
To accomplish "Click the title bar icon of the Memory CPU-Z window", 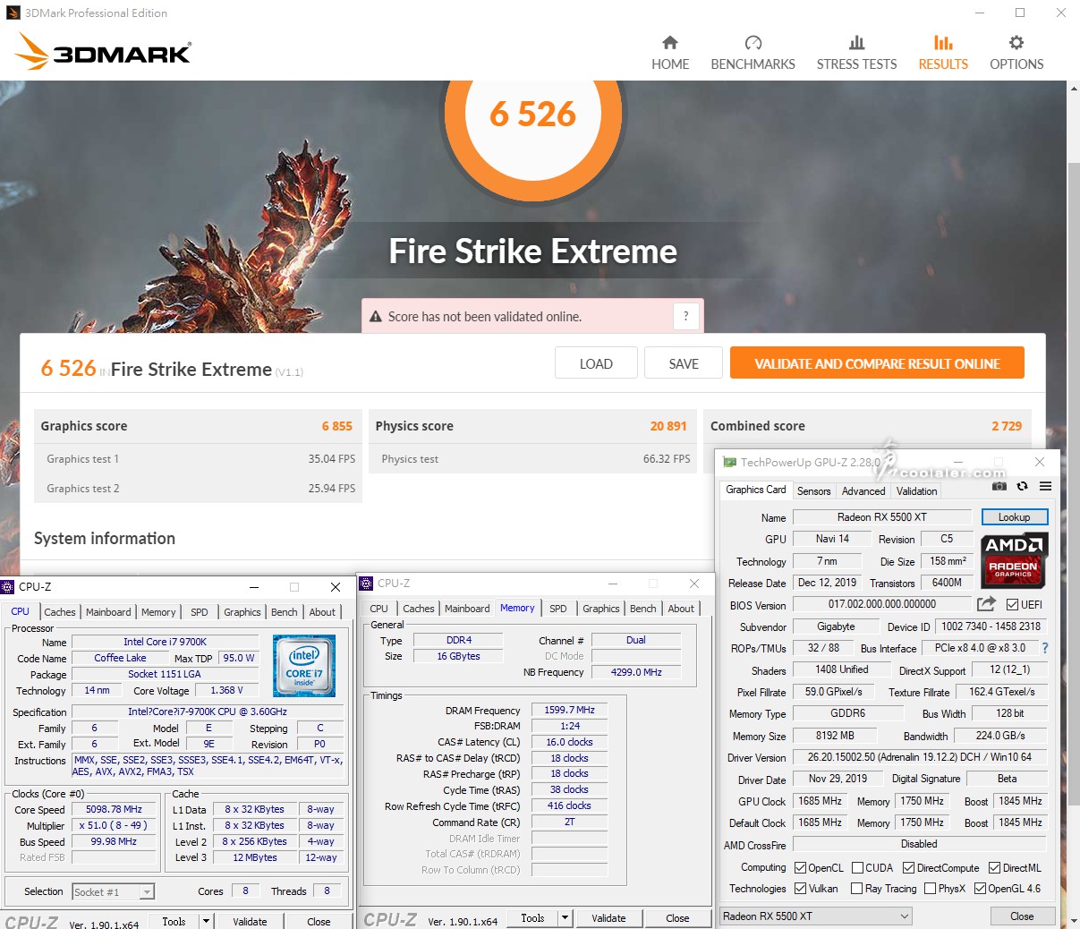I will tap(366, 584).
